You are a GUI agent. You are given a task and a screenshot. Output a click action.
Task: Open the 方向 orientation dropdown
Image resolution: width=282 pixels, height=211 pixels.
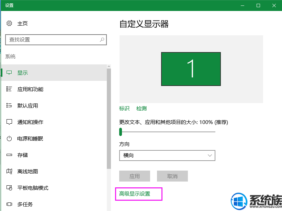[x=167, y=156]
